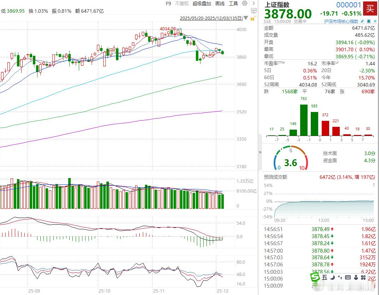Toggle the punctuation mode icon
This screenshot has height=295, width=379.
click(x=340, y=277)
